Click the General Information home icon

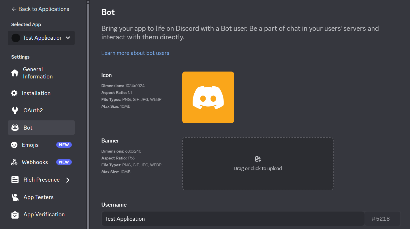click(15, 73)
